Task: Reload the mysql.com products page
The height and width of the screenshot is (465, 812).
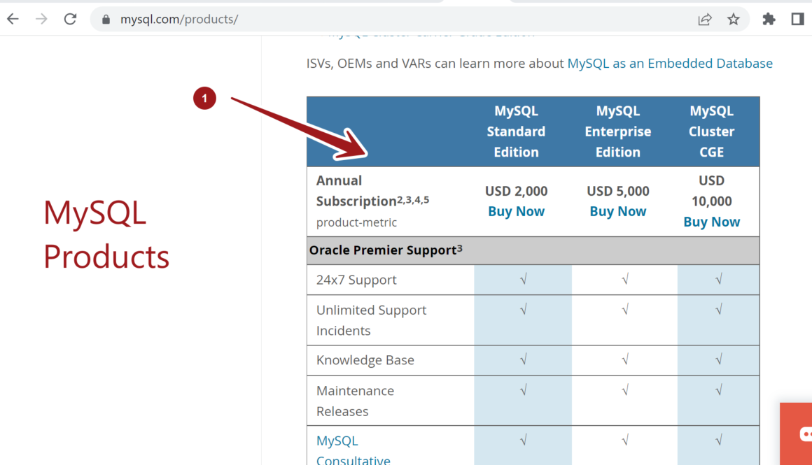Action: tap(70, 19)
